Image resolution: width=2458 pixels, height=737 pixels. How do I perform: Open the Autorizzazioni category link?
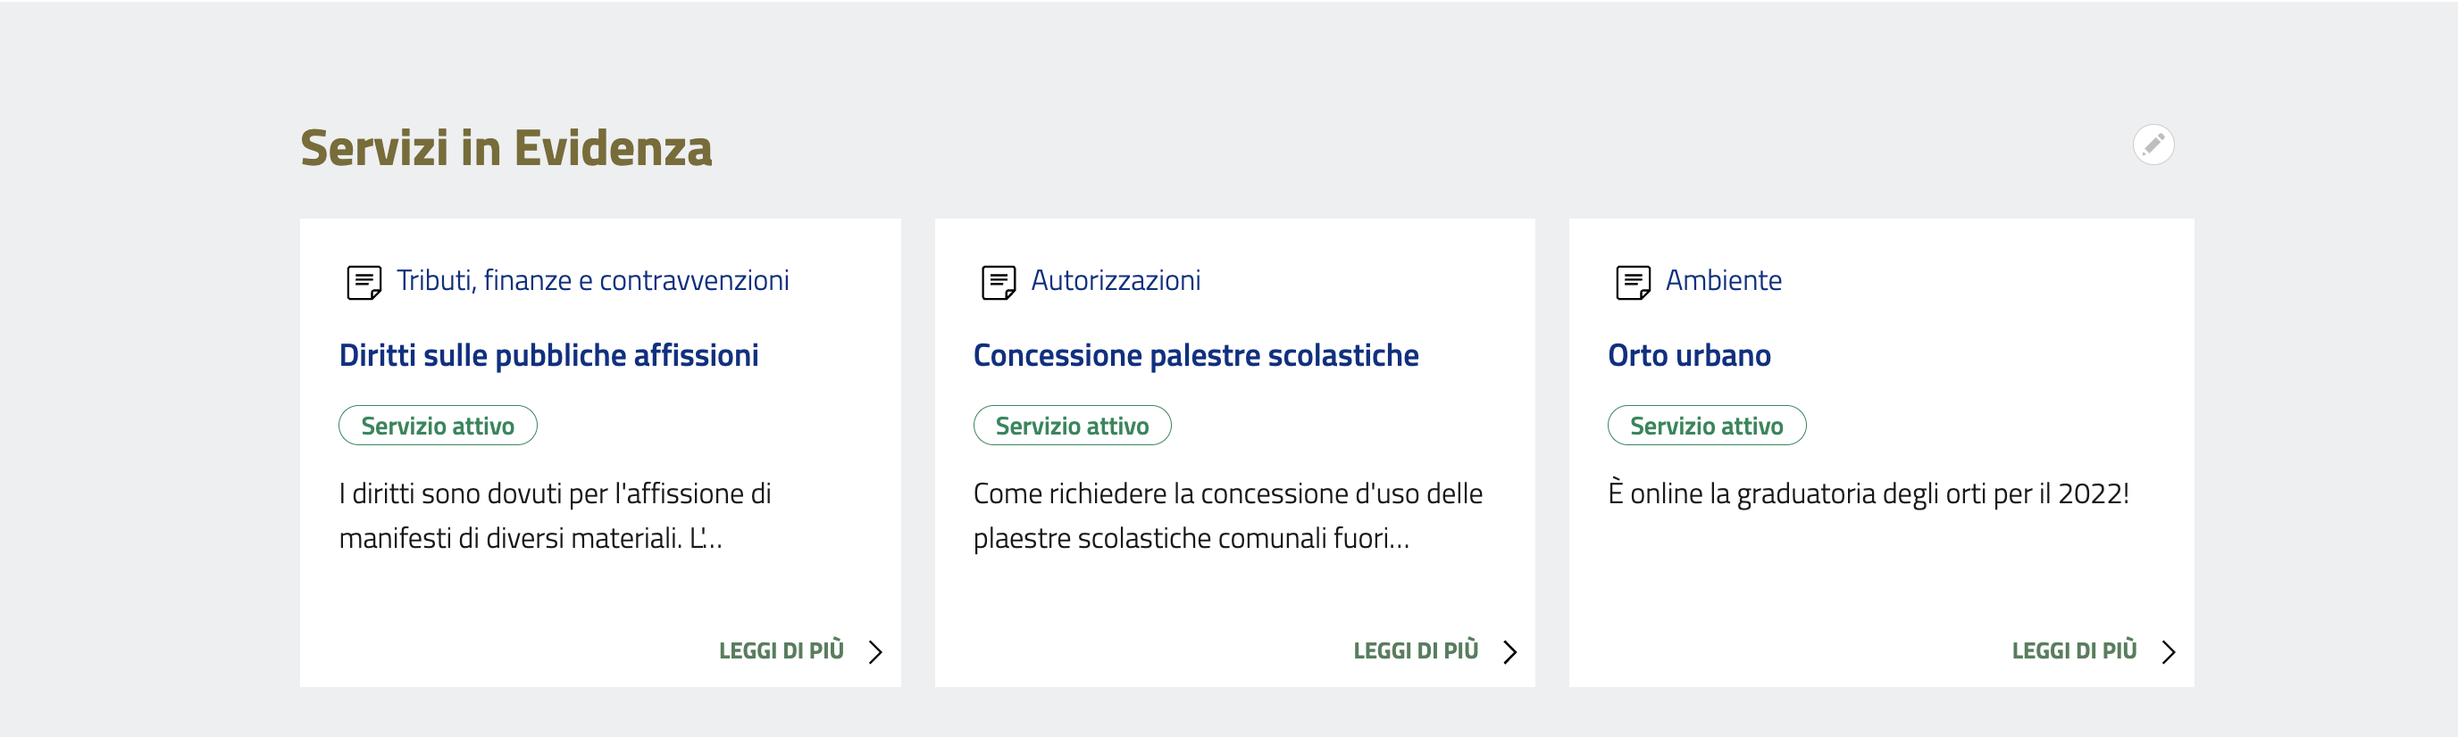1116,280
